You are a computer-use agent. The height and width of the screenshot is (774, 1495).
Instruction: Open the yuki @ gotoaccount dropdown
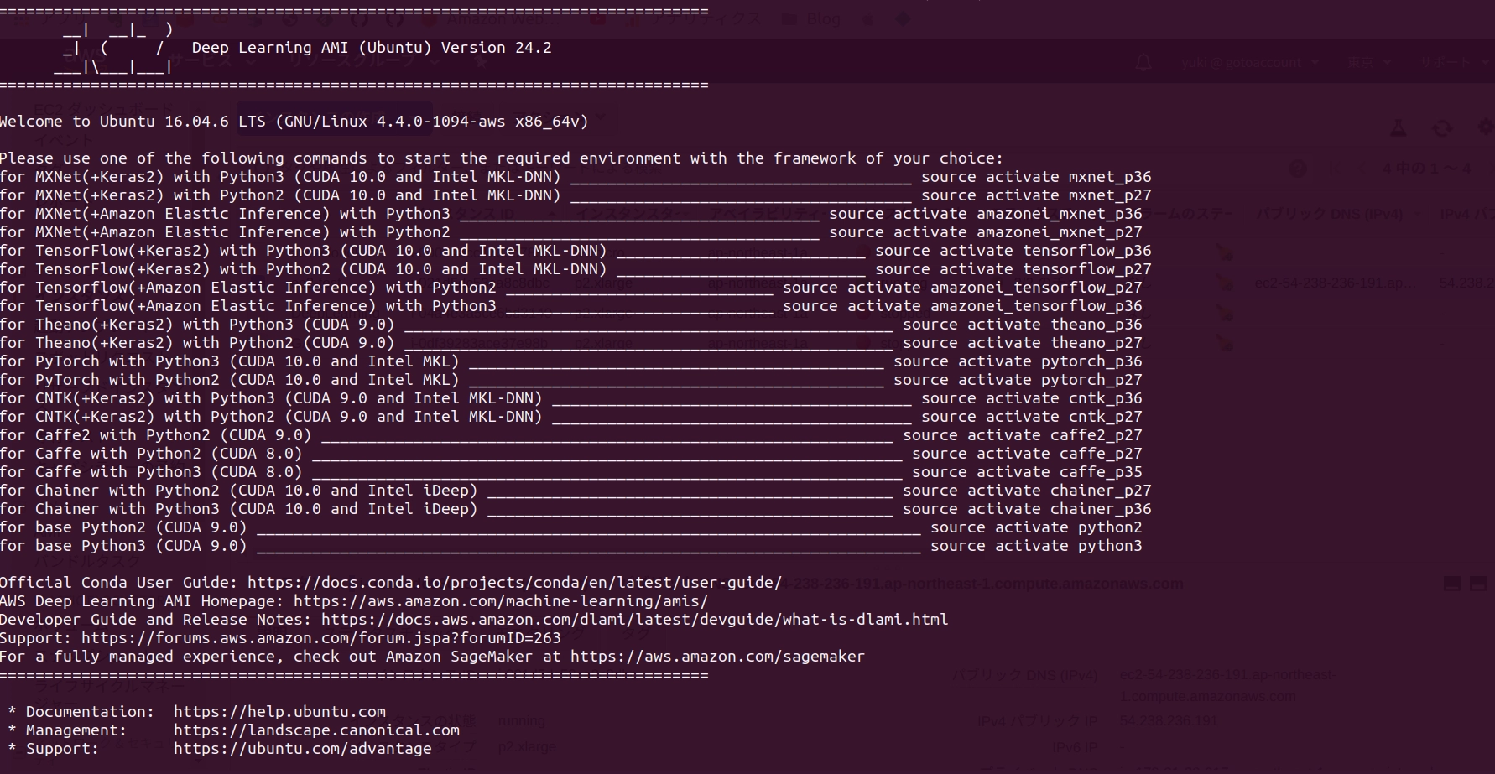pyautogui.click(x=1250, y=63)
